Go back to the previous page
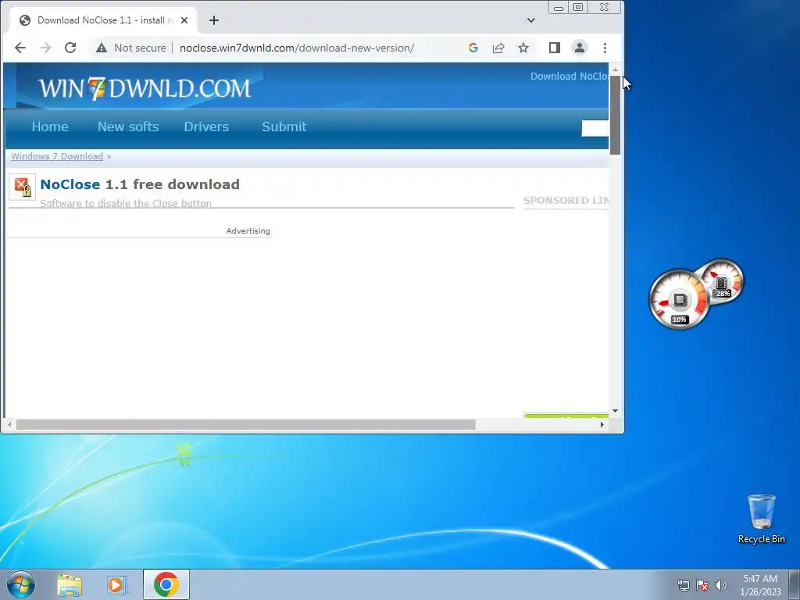This screenshot has height=600, width=800. (20, 48)
